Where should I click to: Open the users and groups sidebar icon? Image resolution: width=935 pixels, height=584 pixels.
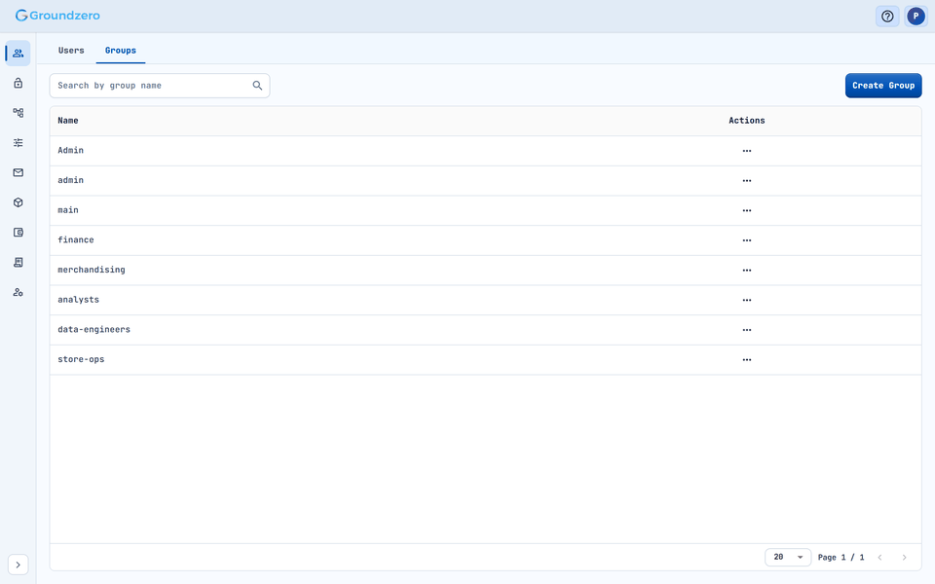pyautogui.click(x=18, y=53)
